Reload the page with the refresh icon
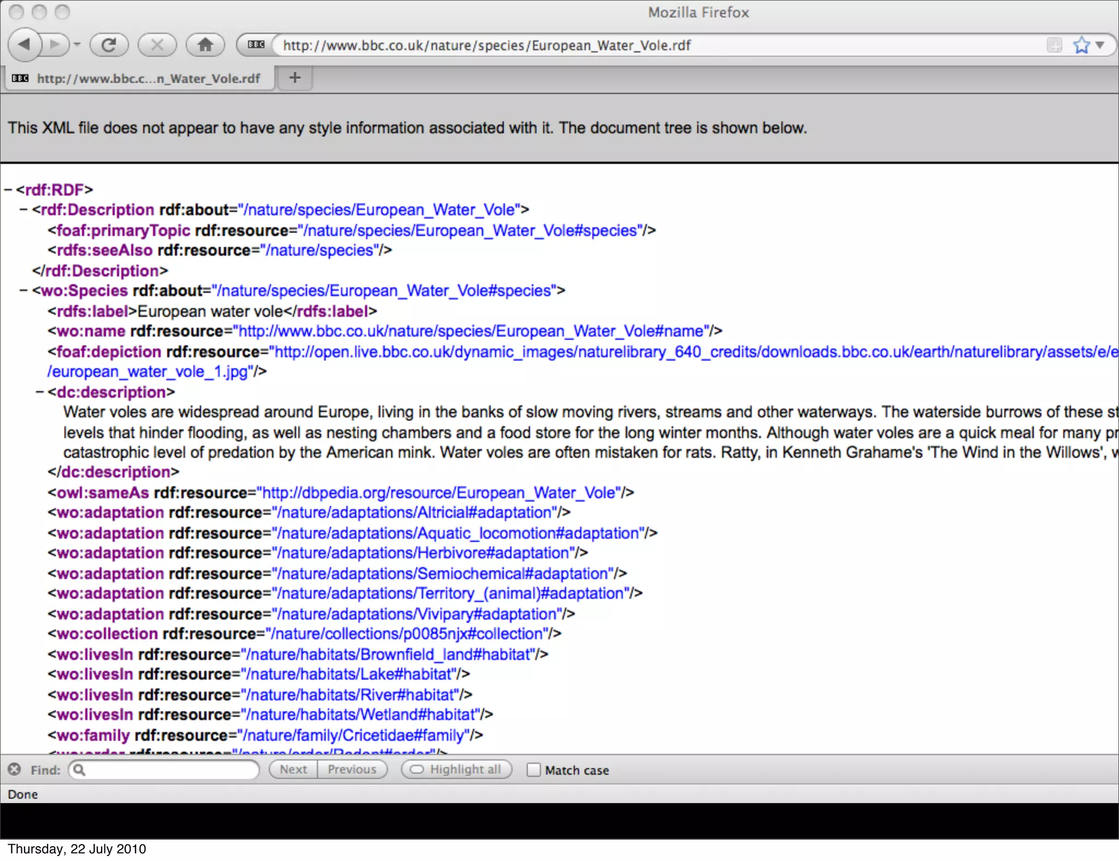The height and width of the screenshot is (861, 1119). [x=109, y=45]
